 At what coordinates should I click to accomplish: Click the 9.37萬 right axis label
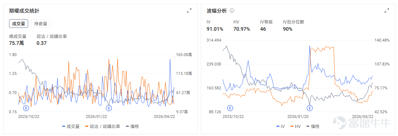[x=182, y=112]
